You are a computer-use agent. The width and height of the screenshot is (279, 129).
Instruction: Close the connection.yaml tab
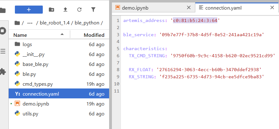272,7
